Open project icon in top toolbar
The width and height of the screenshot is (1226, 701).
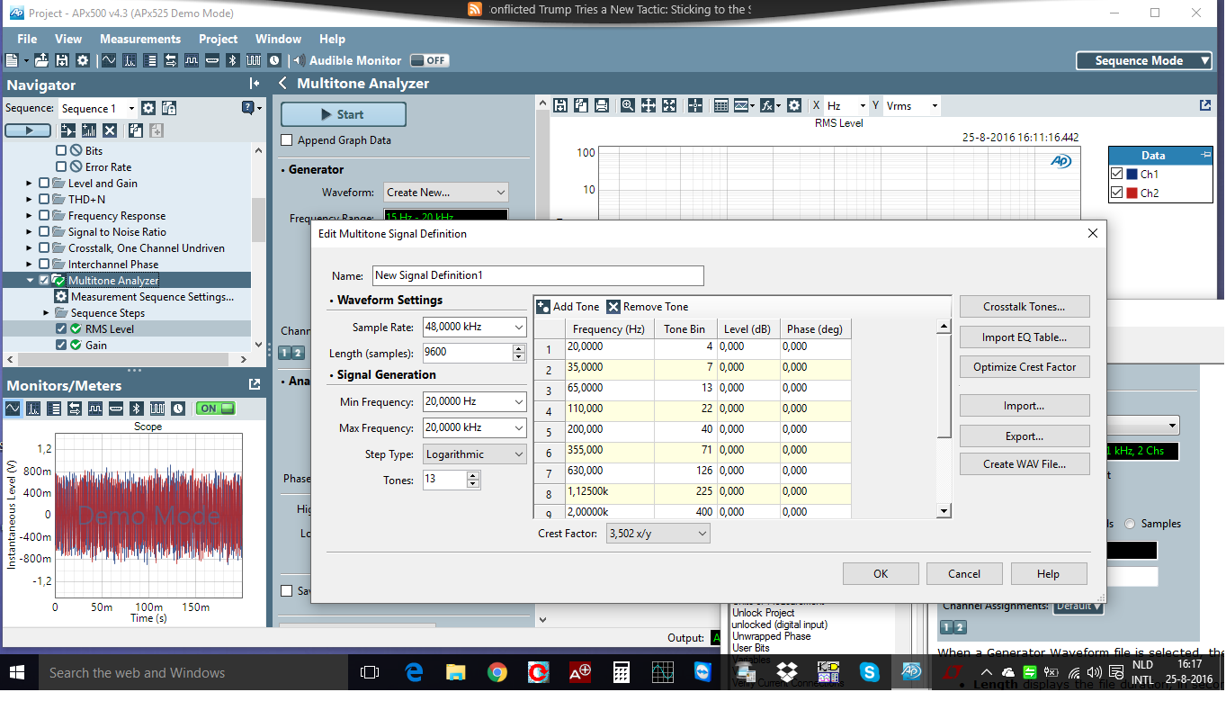(x=41, y=60)
